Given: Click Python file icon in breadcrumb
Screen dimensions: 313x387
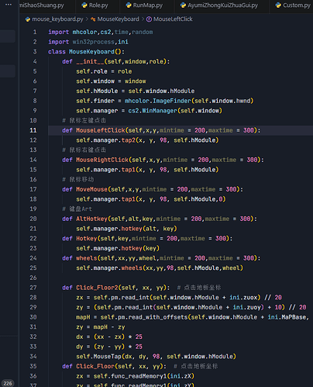Looking at the screenshot, I should pos(28,19).
